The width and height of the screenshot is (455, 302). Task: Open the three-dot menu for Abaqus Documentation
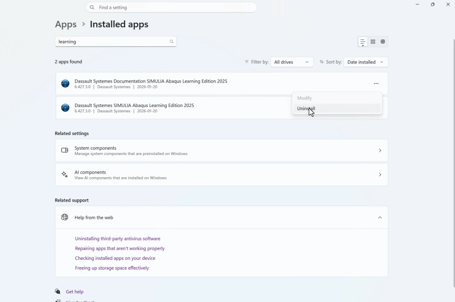click(376, 83)
